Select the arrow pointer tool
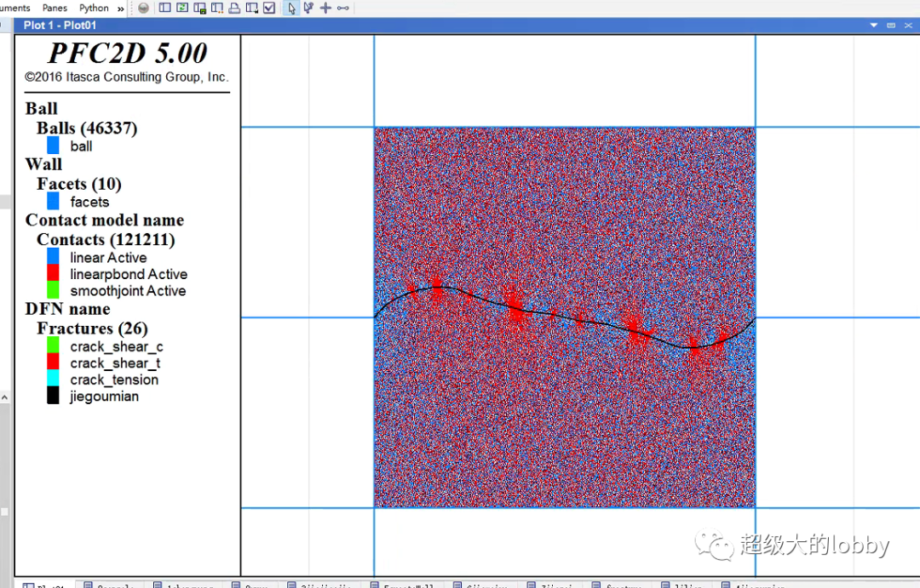The image size is (920, 588). pyautogui.click(x=291, y=9)
